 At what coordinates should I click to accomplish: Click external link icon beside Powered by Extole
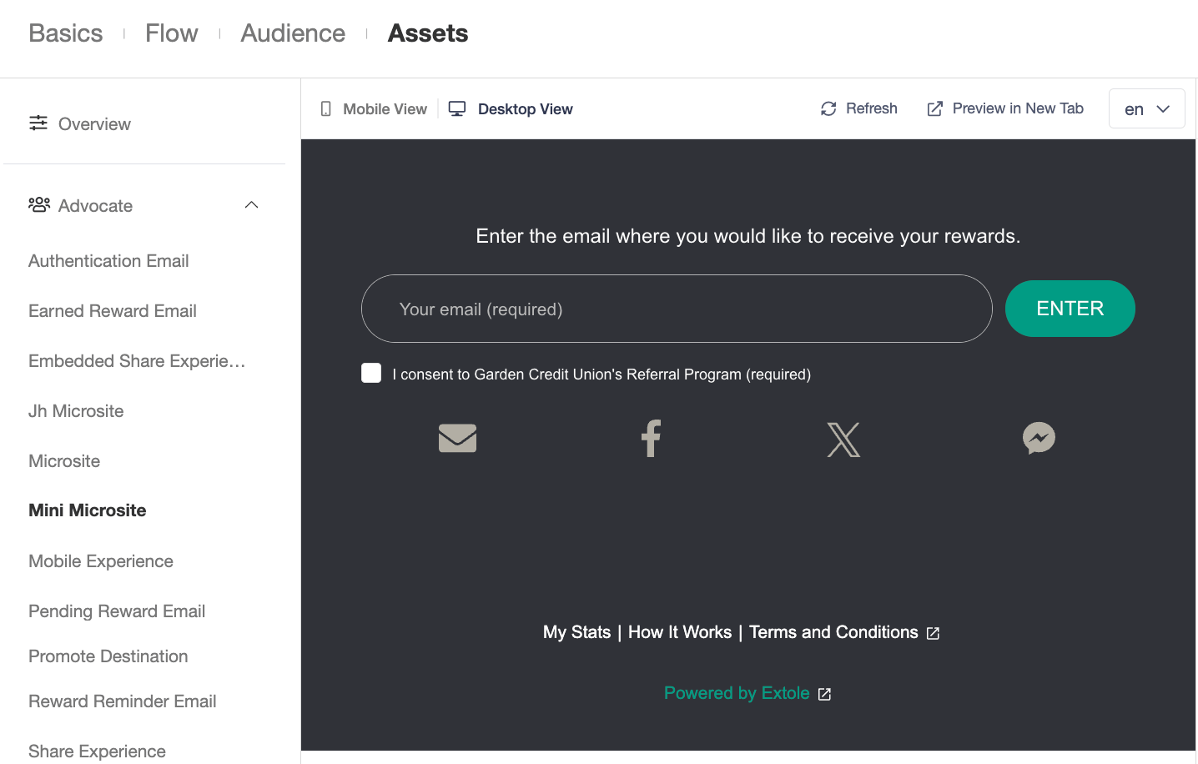(824, 695)
